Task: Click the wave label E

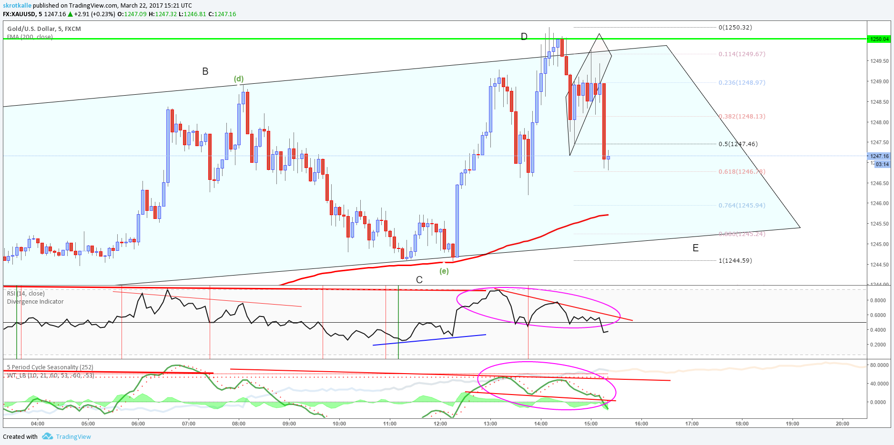Action: (696, 248)
